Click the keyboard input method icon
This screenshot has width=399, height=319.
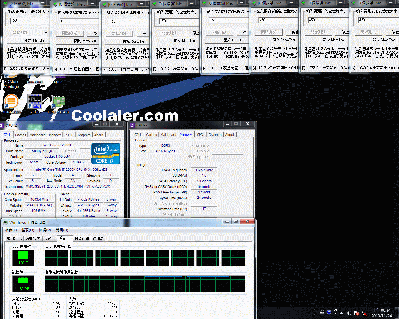322,312
